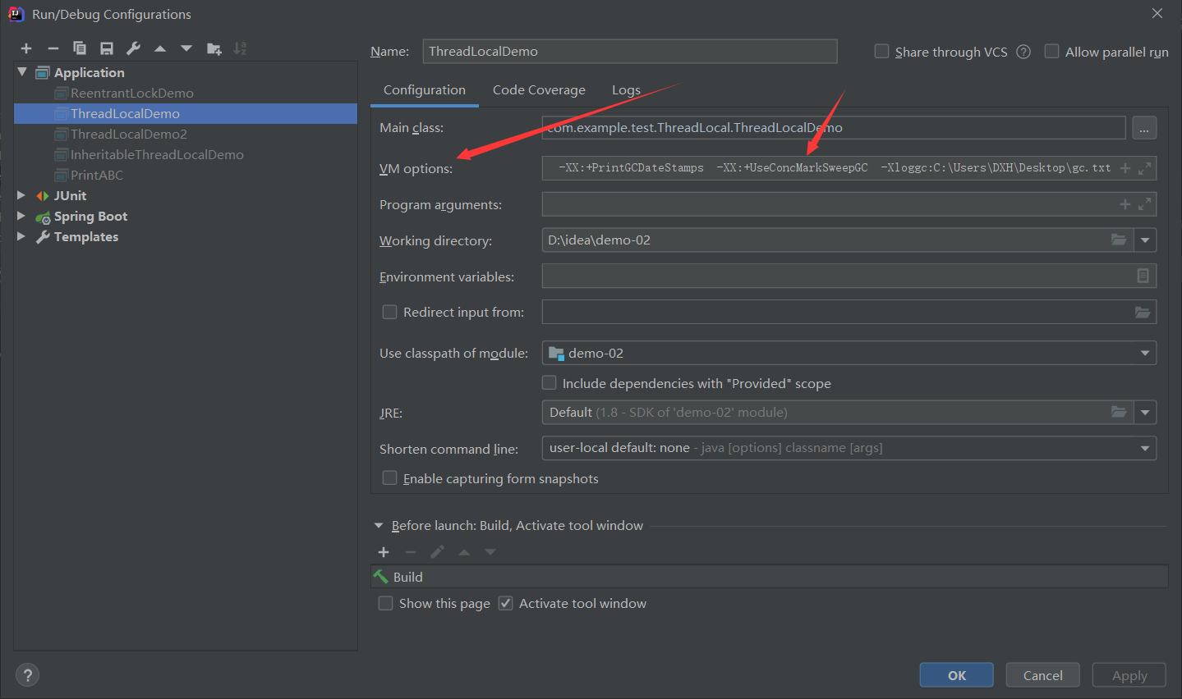Click the OK button

[956, 675]
